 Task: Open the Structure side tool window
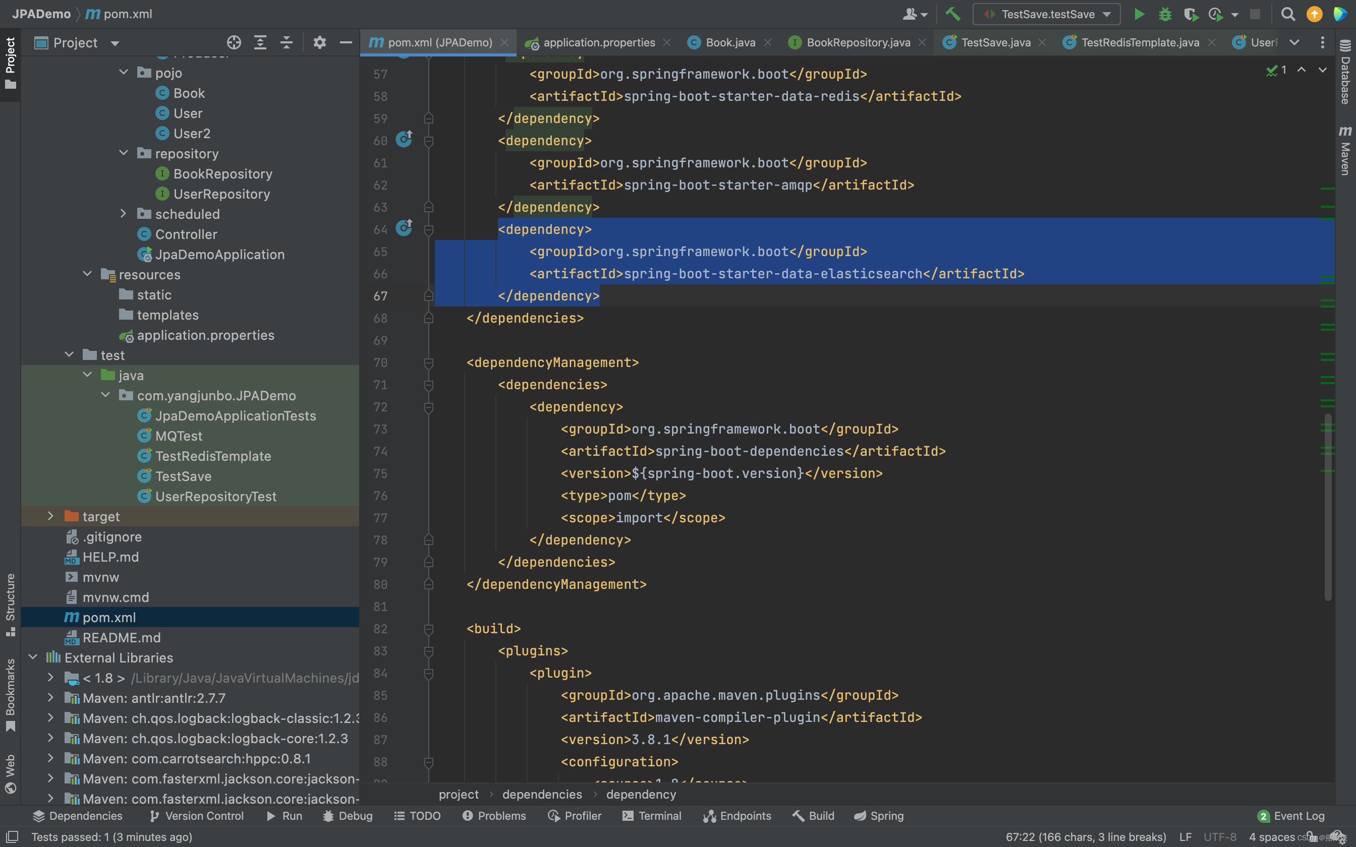[x=10, y=605]
